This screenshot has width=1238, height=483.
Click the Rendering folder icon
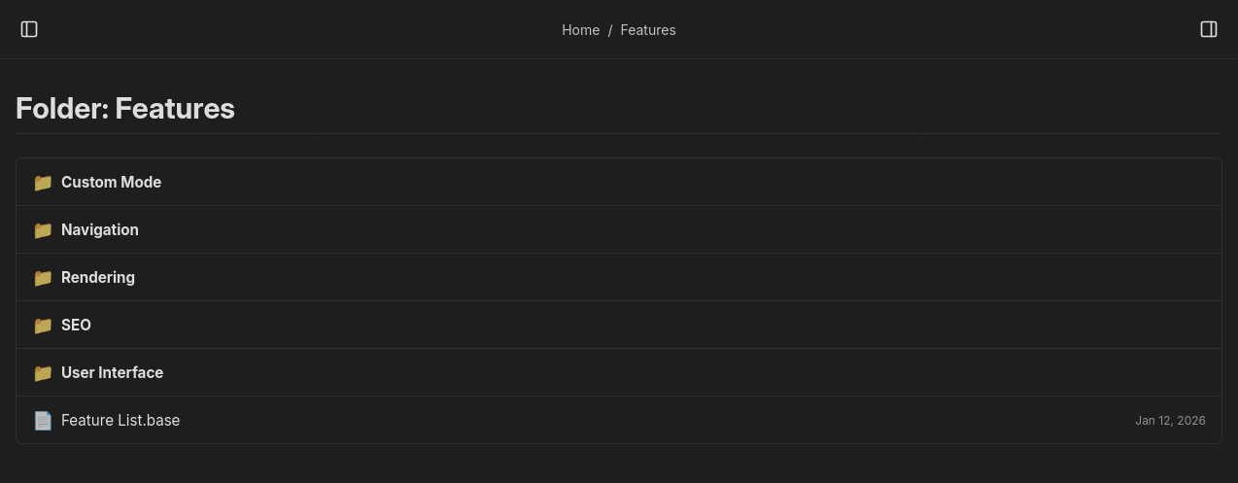[43, 278]
